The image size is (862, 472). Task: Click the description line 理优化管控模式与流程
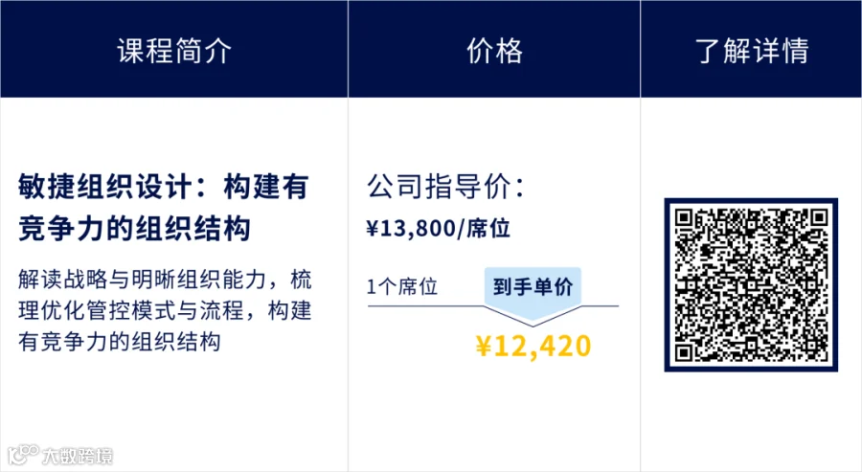pos(131,310)
